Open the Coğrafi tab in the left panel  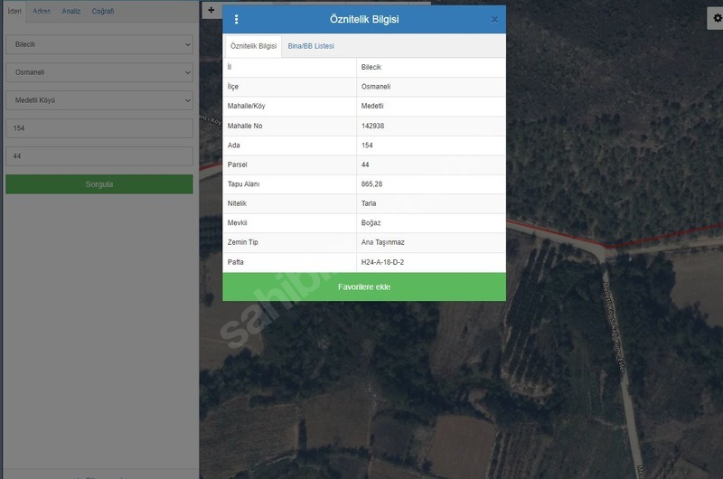103,11
